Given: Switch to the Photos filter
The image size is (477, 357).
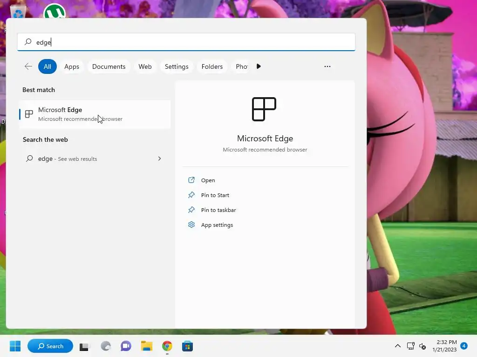Looking at the screenshot, I should (242, 66).
